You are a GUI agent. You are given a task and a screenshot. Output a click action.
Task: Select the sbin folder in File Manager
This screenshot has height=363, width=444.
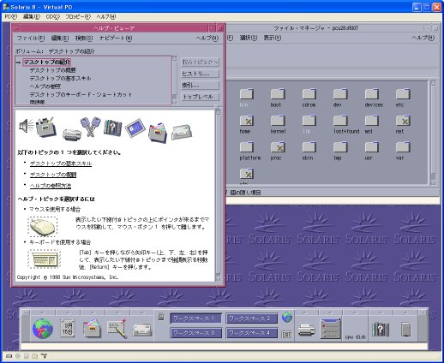pyautogui.click(x=309, y=151)
